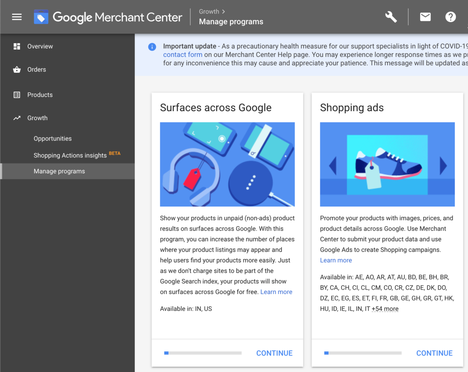Click the blue info icon in the banner
The height and width of the screenshot is (372, 468).
(152, 46)
